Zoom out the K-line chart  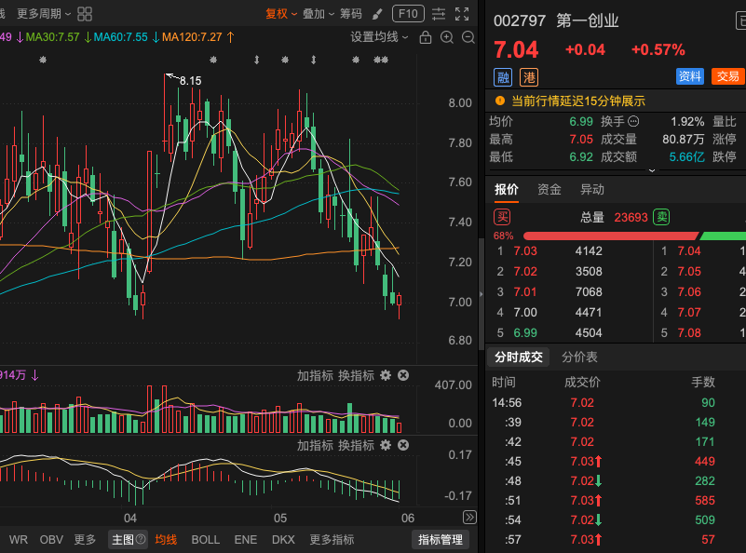[x=468, y=37]
